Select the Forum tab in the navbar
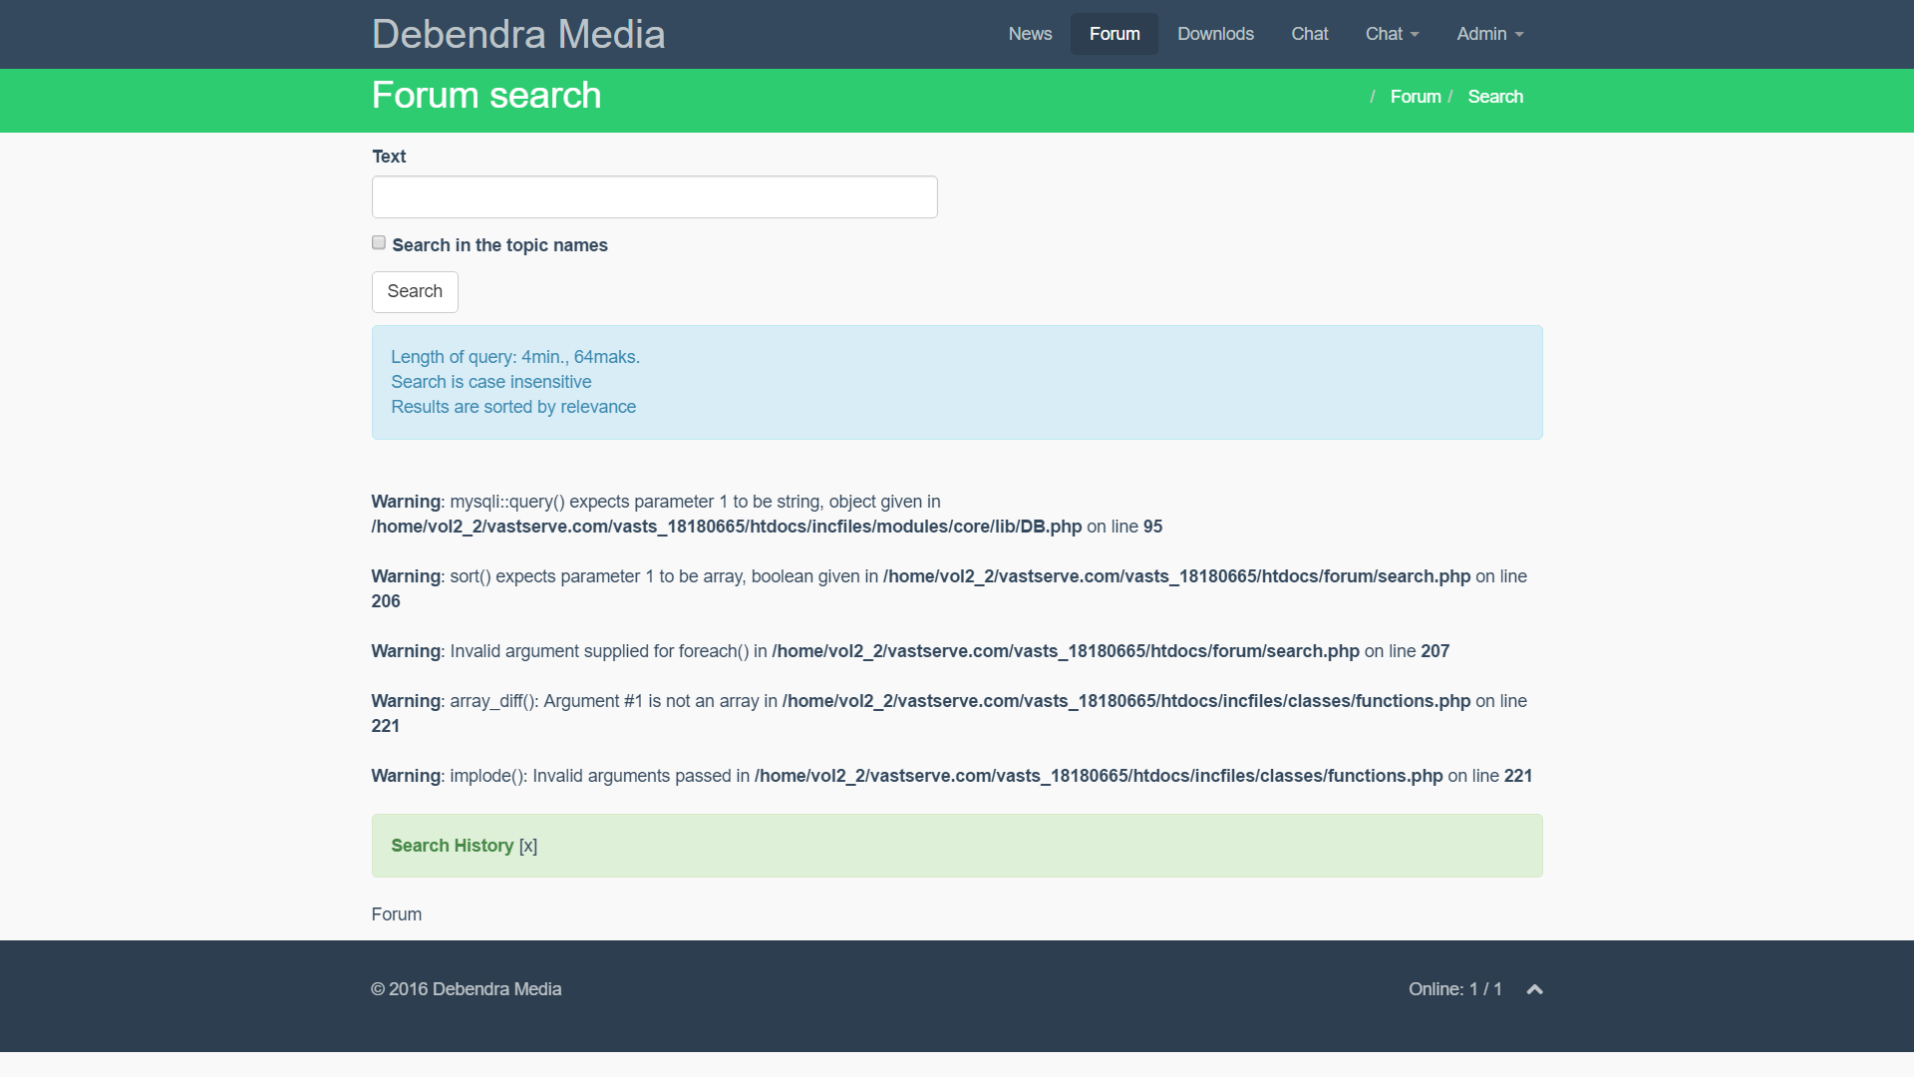 1115,34
